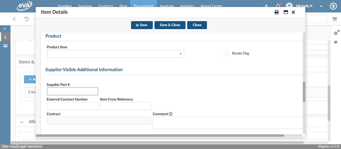Viewport: 341px width, 149px height.
Task: Collapse the Allocations section chevron
Action: [x=21, y=122]
